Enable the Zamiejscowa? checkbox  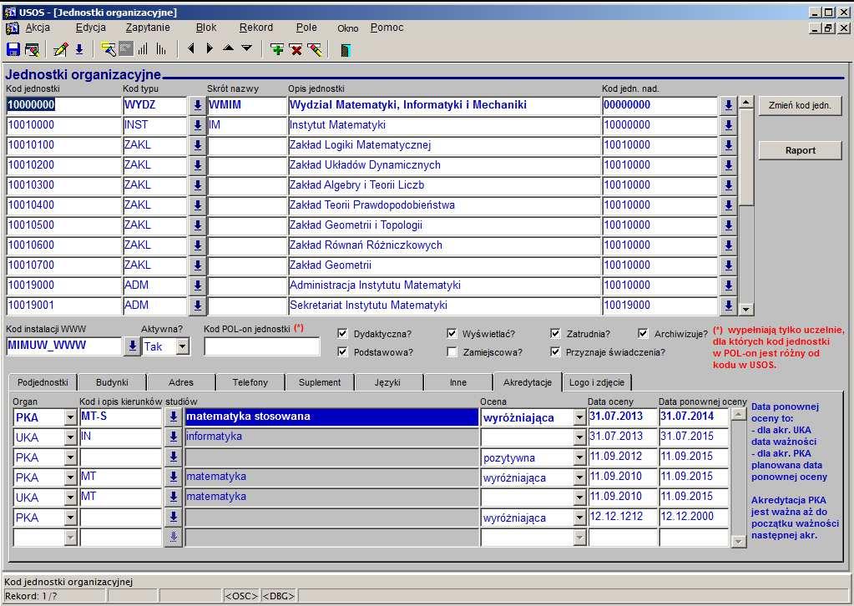[x=452, y=351]
